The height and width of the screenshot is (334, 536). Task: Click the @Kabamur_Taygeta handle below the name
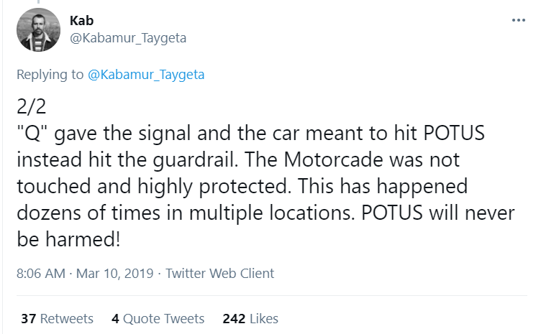(129, 37)
